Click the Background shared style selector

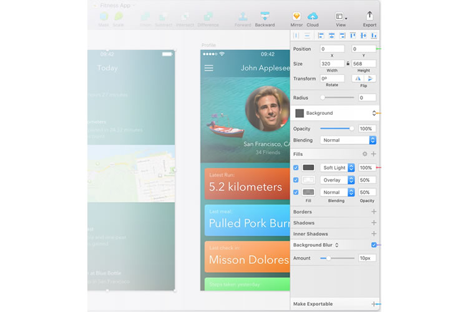coord(335,113)
